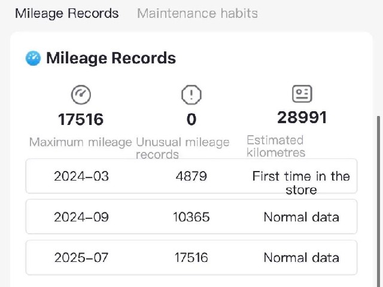383x287 pixels.
Task: Open the 2025-07 mileage record row
Action: coord(191,258)
